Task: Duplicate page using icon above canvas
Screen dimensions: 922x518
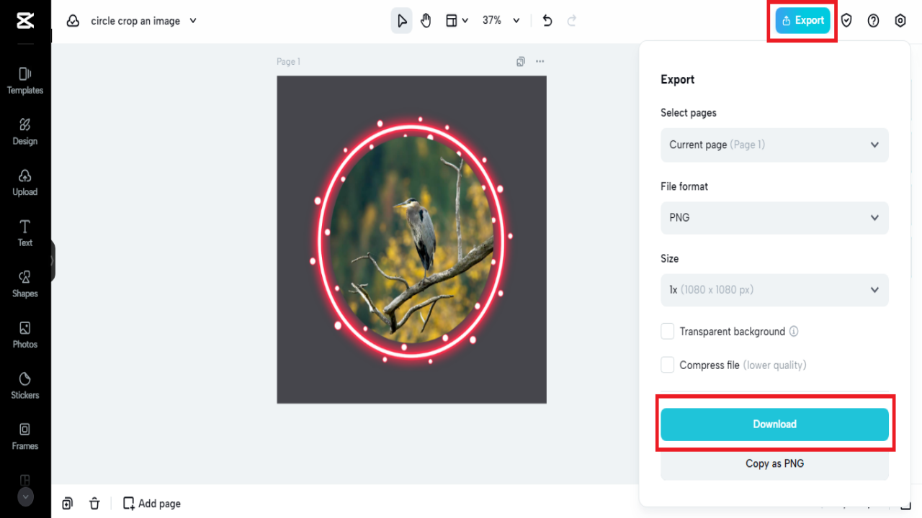Action: tap(521, 62)
